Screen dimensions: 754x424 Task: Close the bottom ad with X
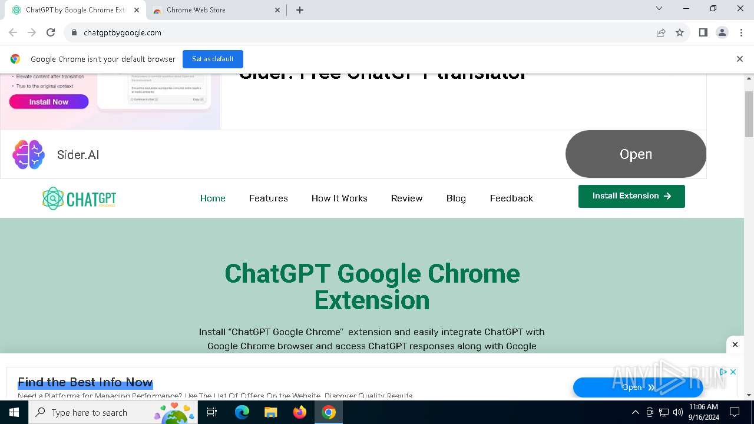pyautogui.click(x=735, y=344)
